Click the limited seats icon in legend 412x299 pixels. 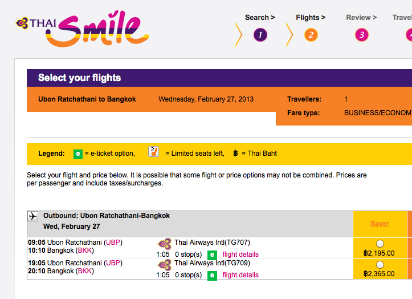(153, 152)
